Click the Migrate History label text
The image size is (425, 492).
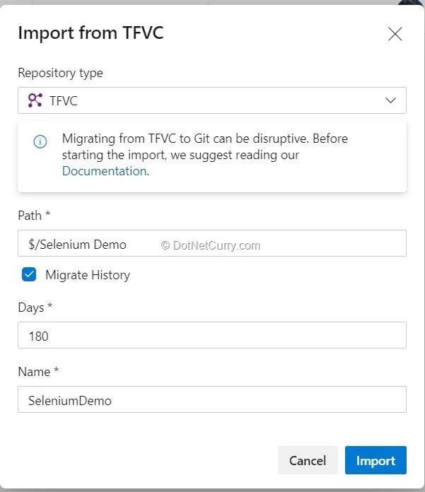click(x=88, y=275)
